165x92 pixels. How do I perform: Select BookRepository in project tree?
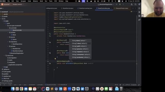(x=17, y=44)
